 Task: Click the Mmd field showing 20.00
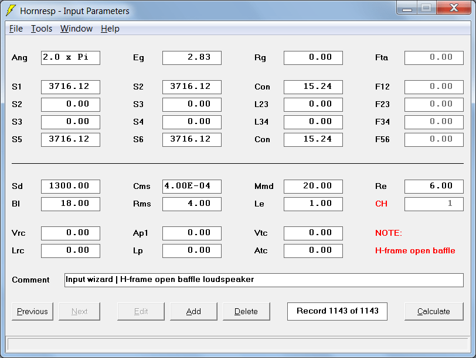click(313, 186)
